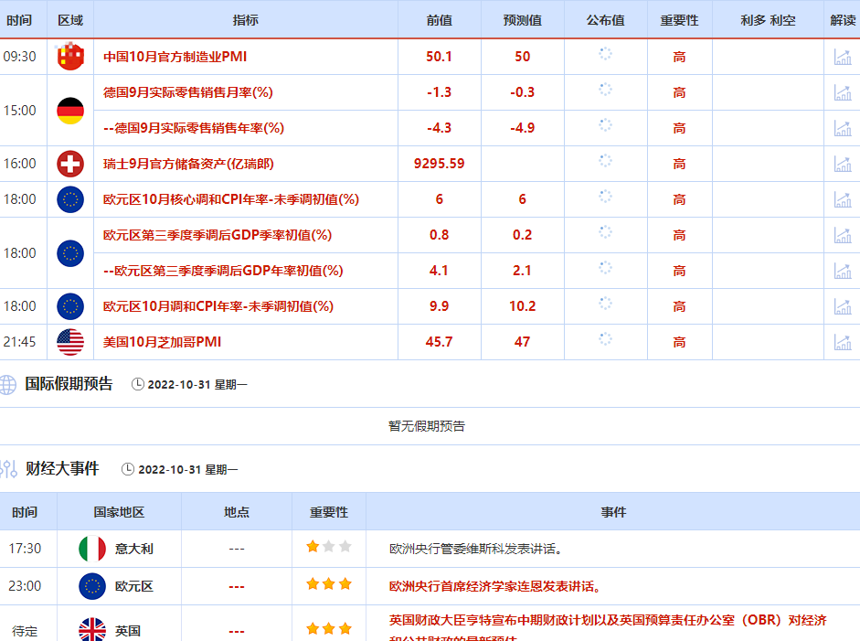860x641 pixels.
Task: Click the Switzerland flag icon
Action: 70,164
